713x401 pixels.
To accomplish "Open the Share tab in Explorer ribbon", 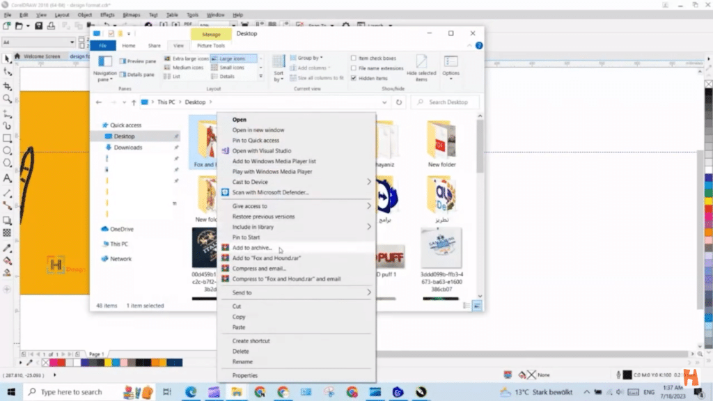I will [x=154, y=45].
